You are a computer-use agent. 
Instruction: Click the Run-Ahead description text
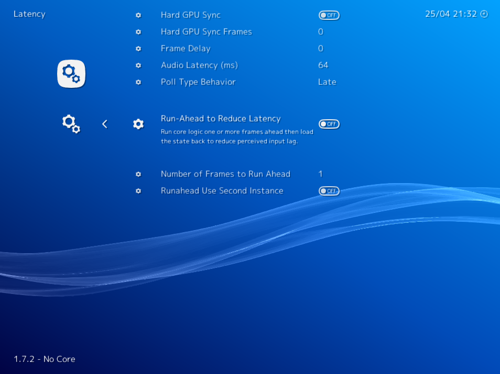coord(237,137)
